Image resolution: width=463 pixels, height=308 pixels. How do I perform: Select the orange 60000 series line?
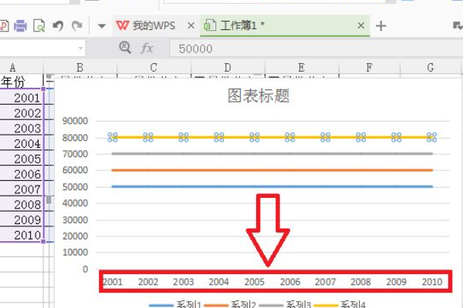point(272,170)
